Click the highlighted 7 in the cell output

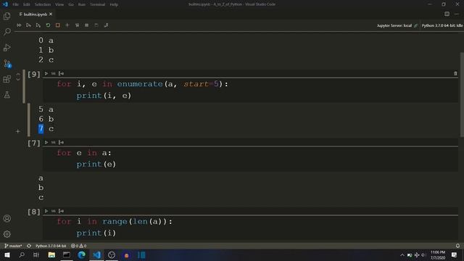click(41, 129)
